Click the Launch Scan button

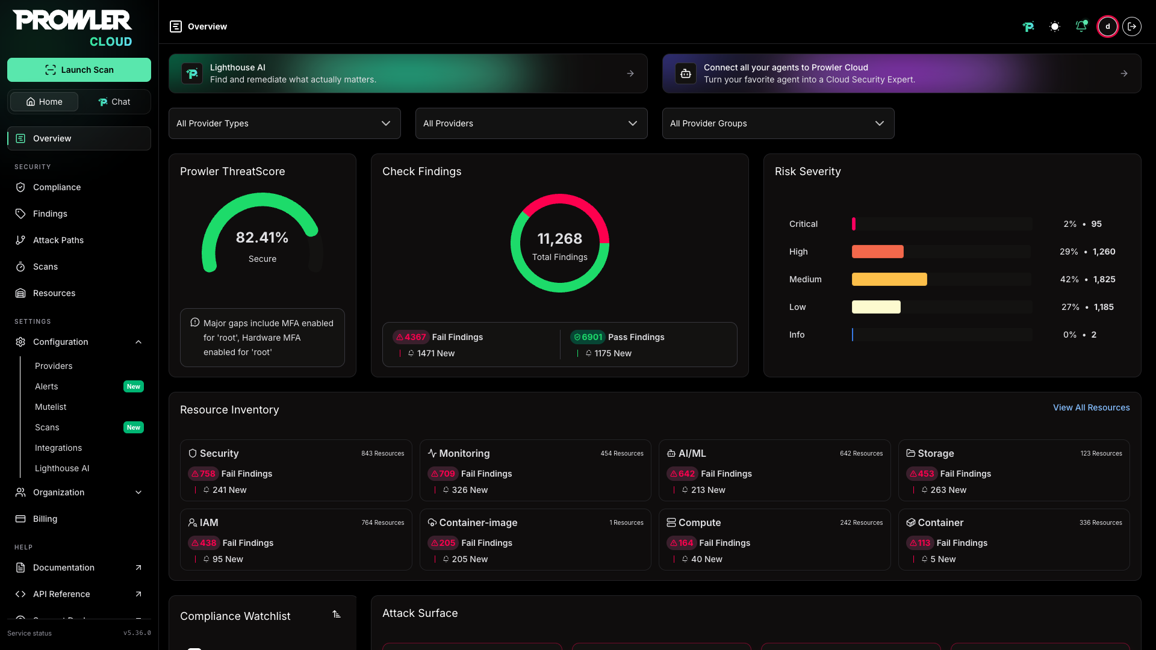pyautogui.click(x=79, y=70)
